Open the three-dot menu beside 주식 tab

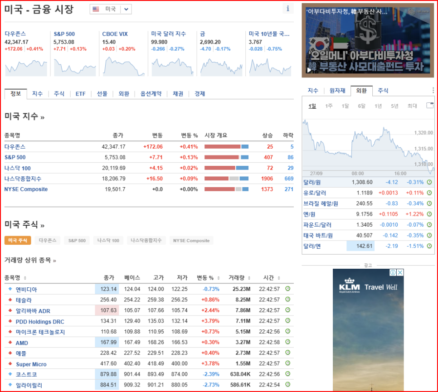click(x=433, y=90)
